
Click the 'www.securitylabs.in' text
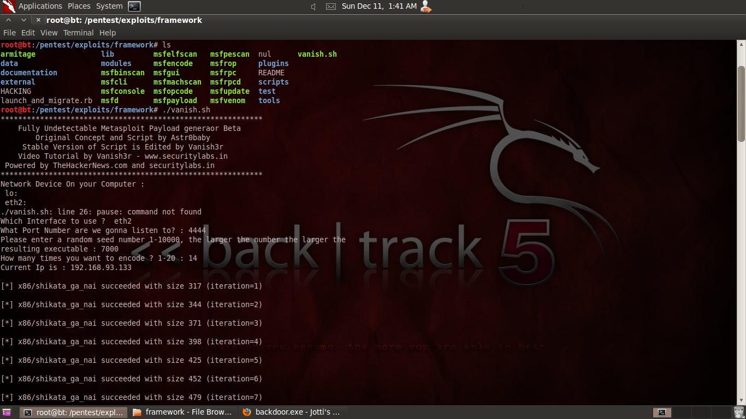186,156
